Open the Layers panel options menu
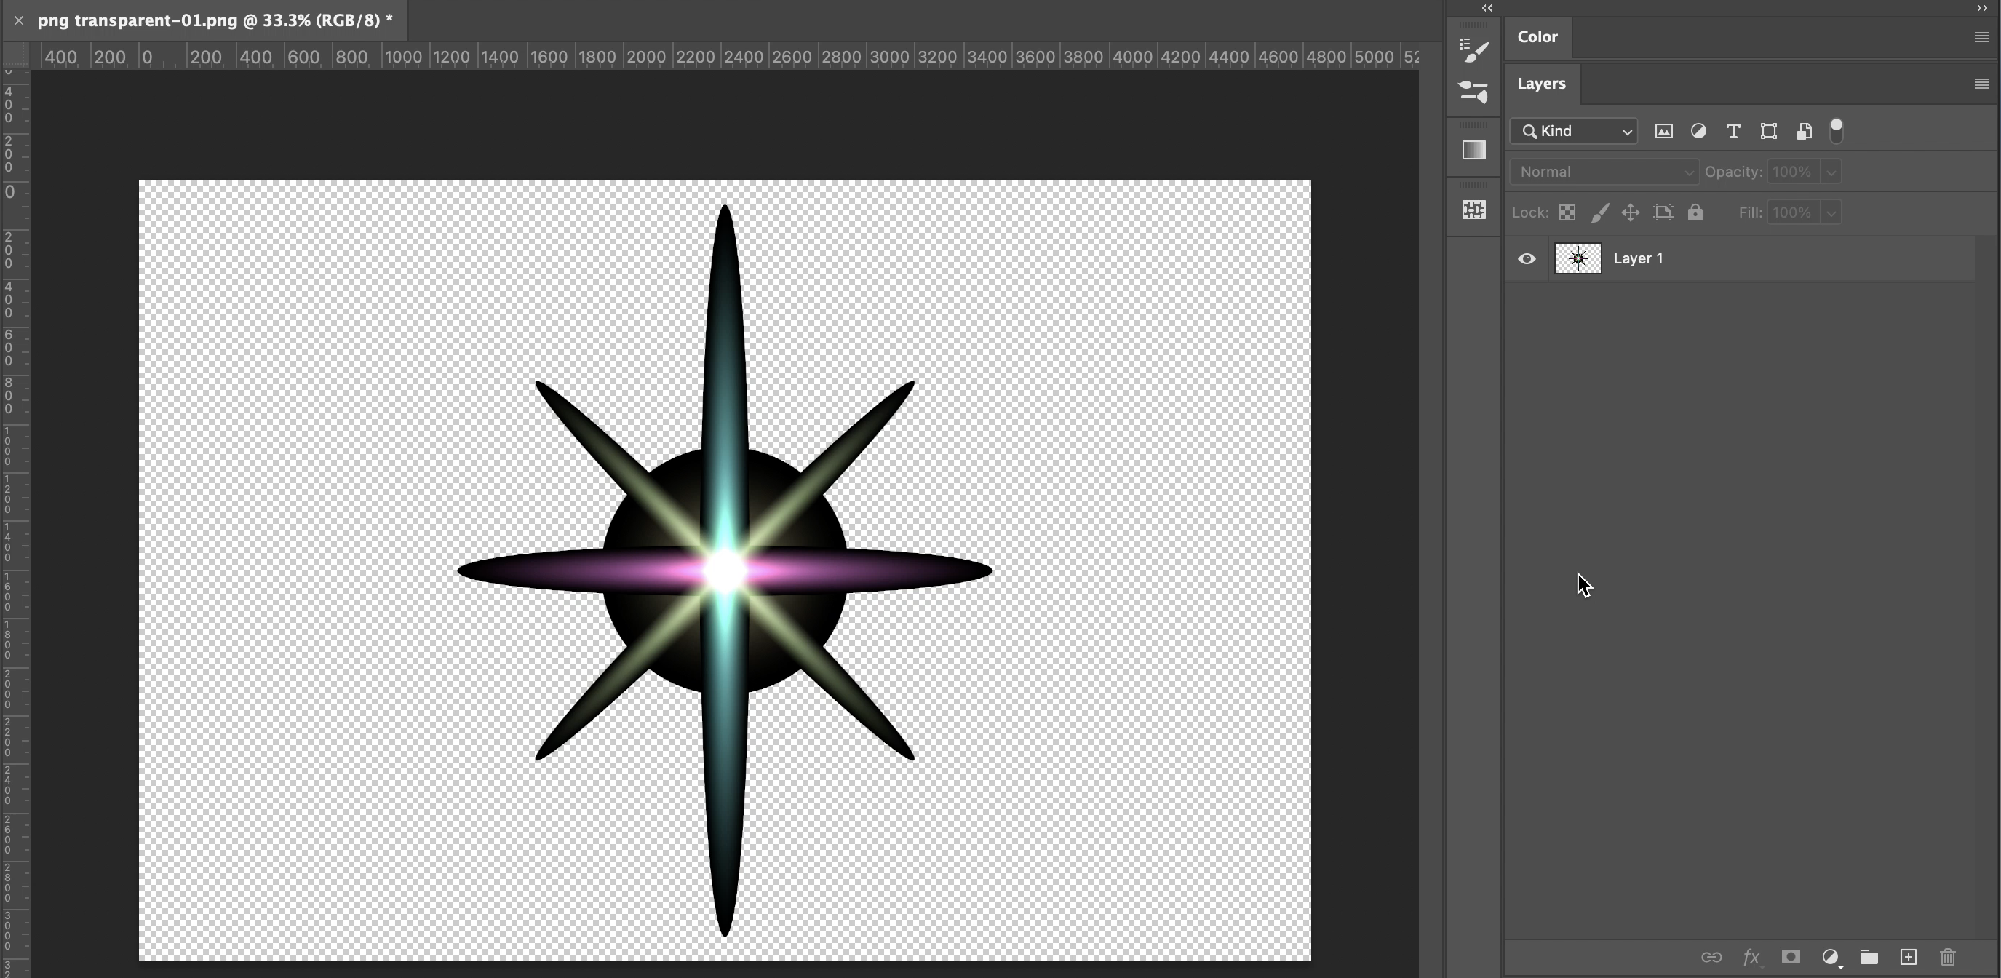The image size is (2001, 978). [x=1981, y=83]
